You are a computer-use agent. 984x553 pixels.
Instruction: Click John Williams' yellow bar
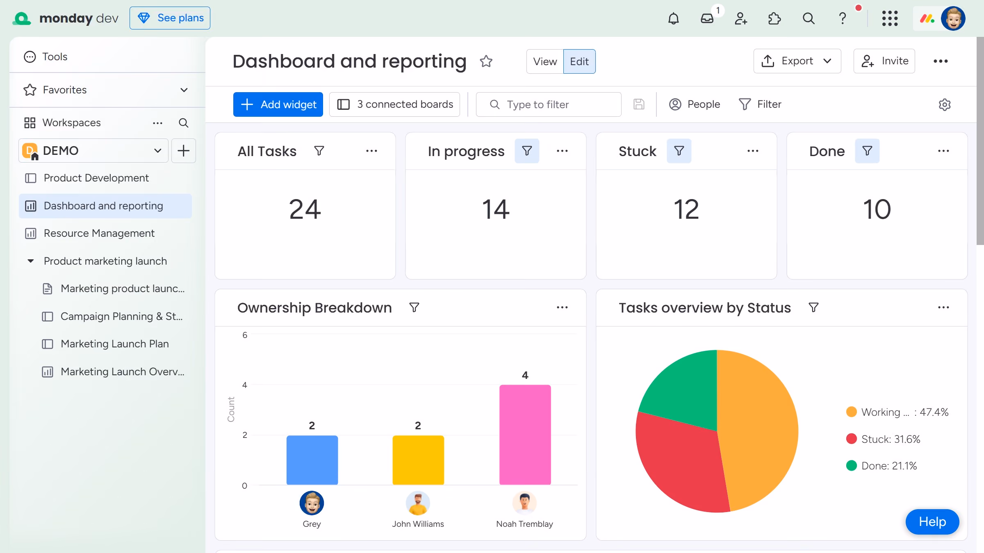pyautogui.click(x=418, y=460)
